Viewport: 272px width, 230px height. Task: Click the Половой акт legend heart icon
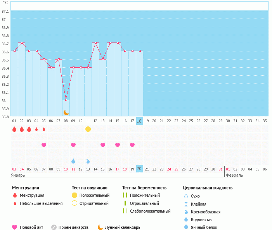(x=15, y=227)
